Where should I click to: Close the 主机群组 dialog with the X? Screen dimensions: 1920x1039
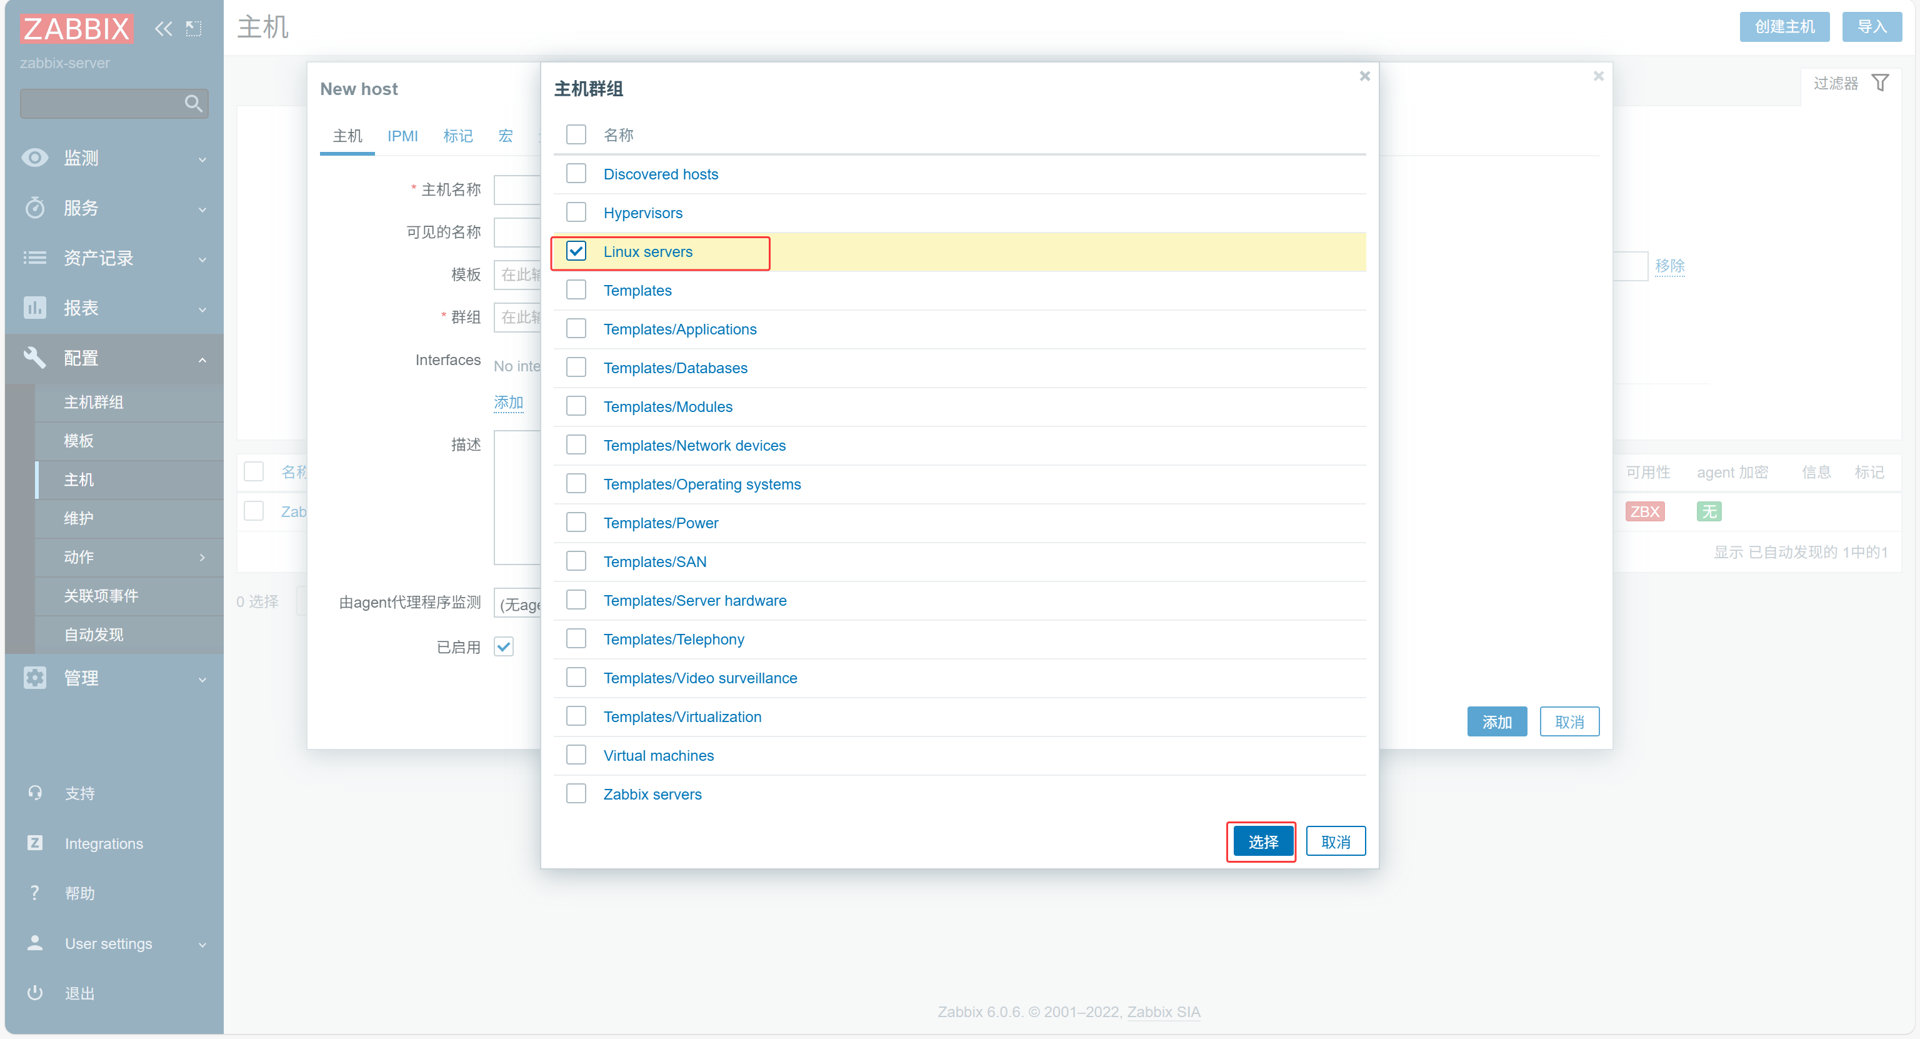click(1364, 76)
